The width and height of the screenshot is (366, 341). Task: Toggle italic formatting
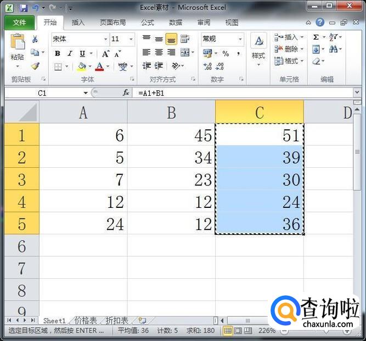(x=70, y=53)
